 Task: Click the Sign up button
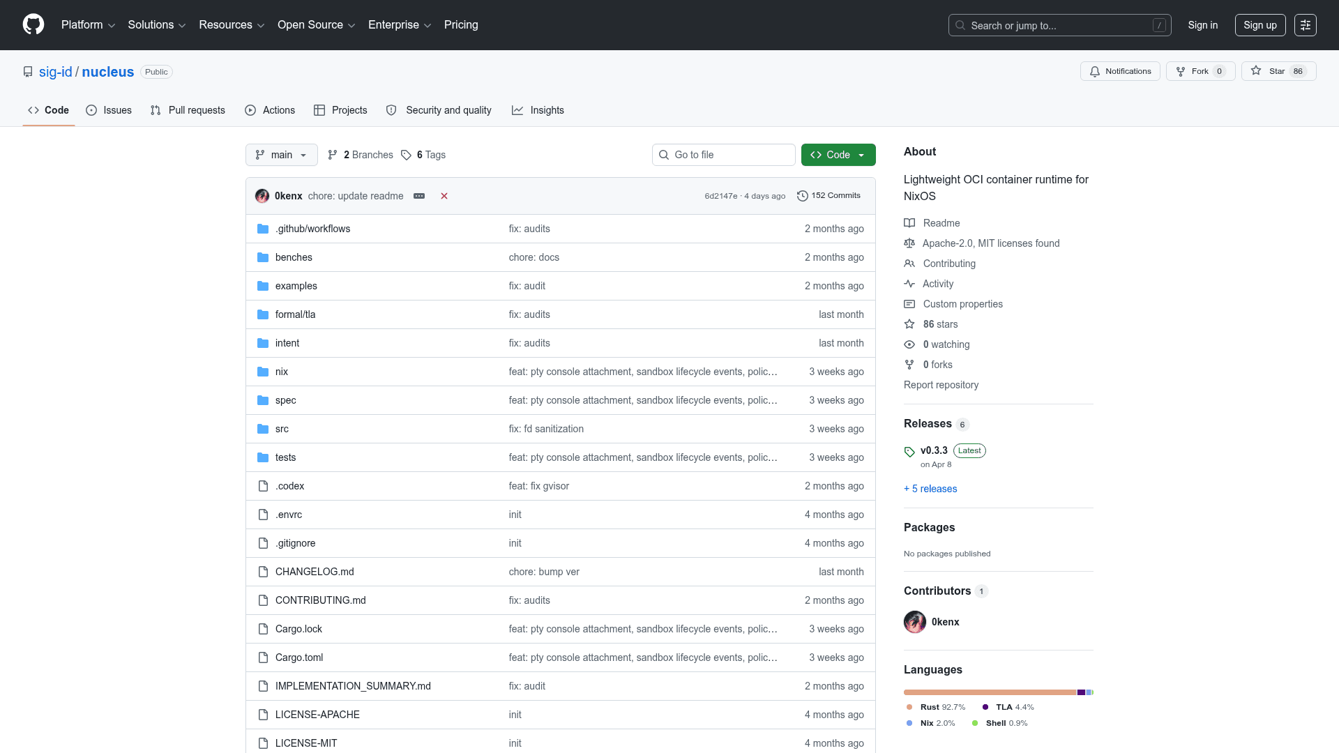tap(1260, 25)
